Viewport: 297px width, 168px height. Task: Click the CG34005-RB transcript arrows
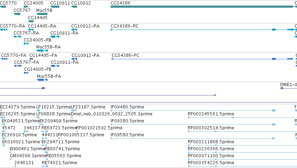[26, 44]
